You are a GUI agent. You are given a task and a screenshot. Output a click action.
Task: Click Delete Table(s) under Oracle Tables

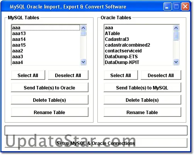[x=142, y=100]
